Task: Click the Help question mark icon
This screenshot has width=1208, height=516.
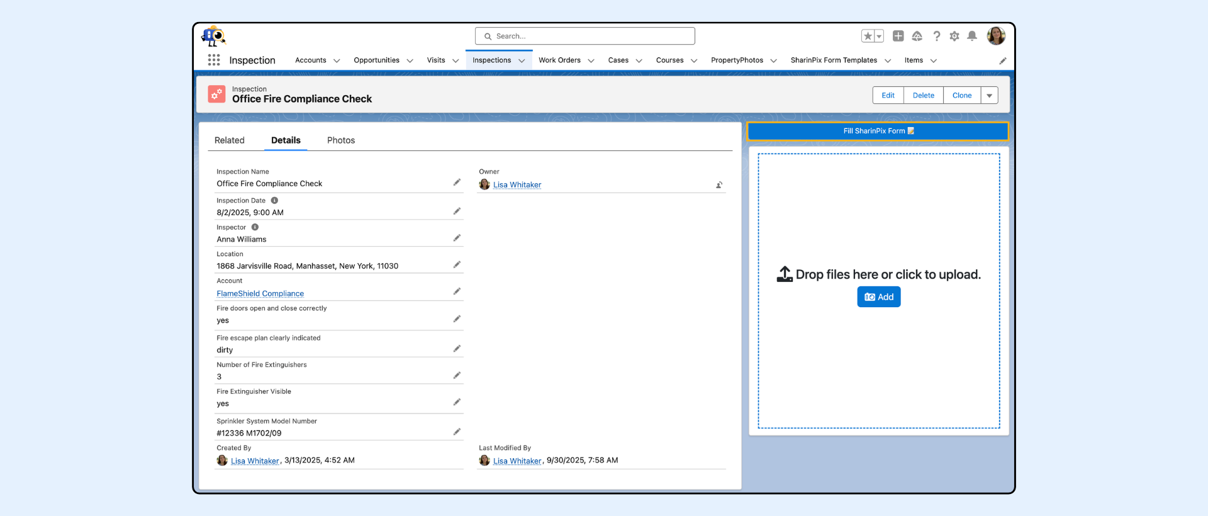Action: tap(937, 36)
